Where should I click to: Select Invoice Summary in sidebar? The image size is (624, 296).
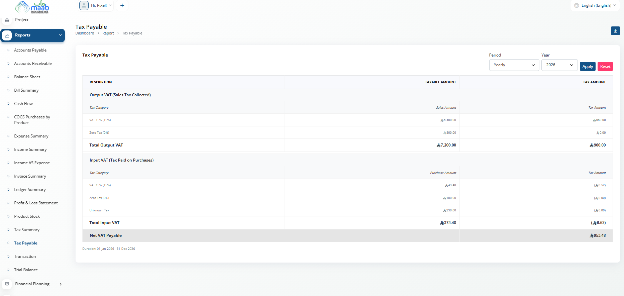[30, 176]
